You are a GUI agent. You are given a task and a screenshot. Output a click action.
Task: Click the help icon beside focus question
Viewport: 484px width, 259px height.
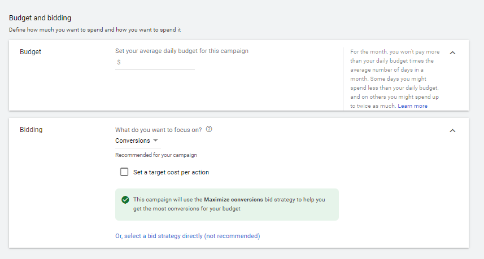pyautogui.click(x=209, y=129)
